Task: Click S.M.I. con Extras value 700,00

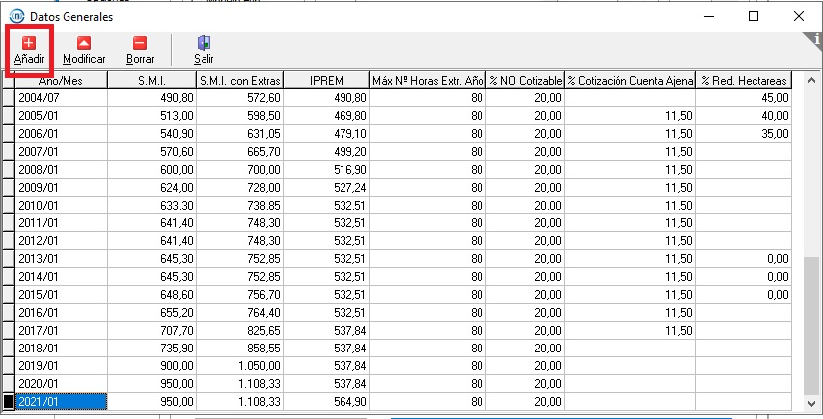Action: tap(264, 169)
